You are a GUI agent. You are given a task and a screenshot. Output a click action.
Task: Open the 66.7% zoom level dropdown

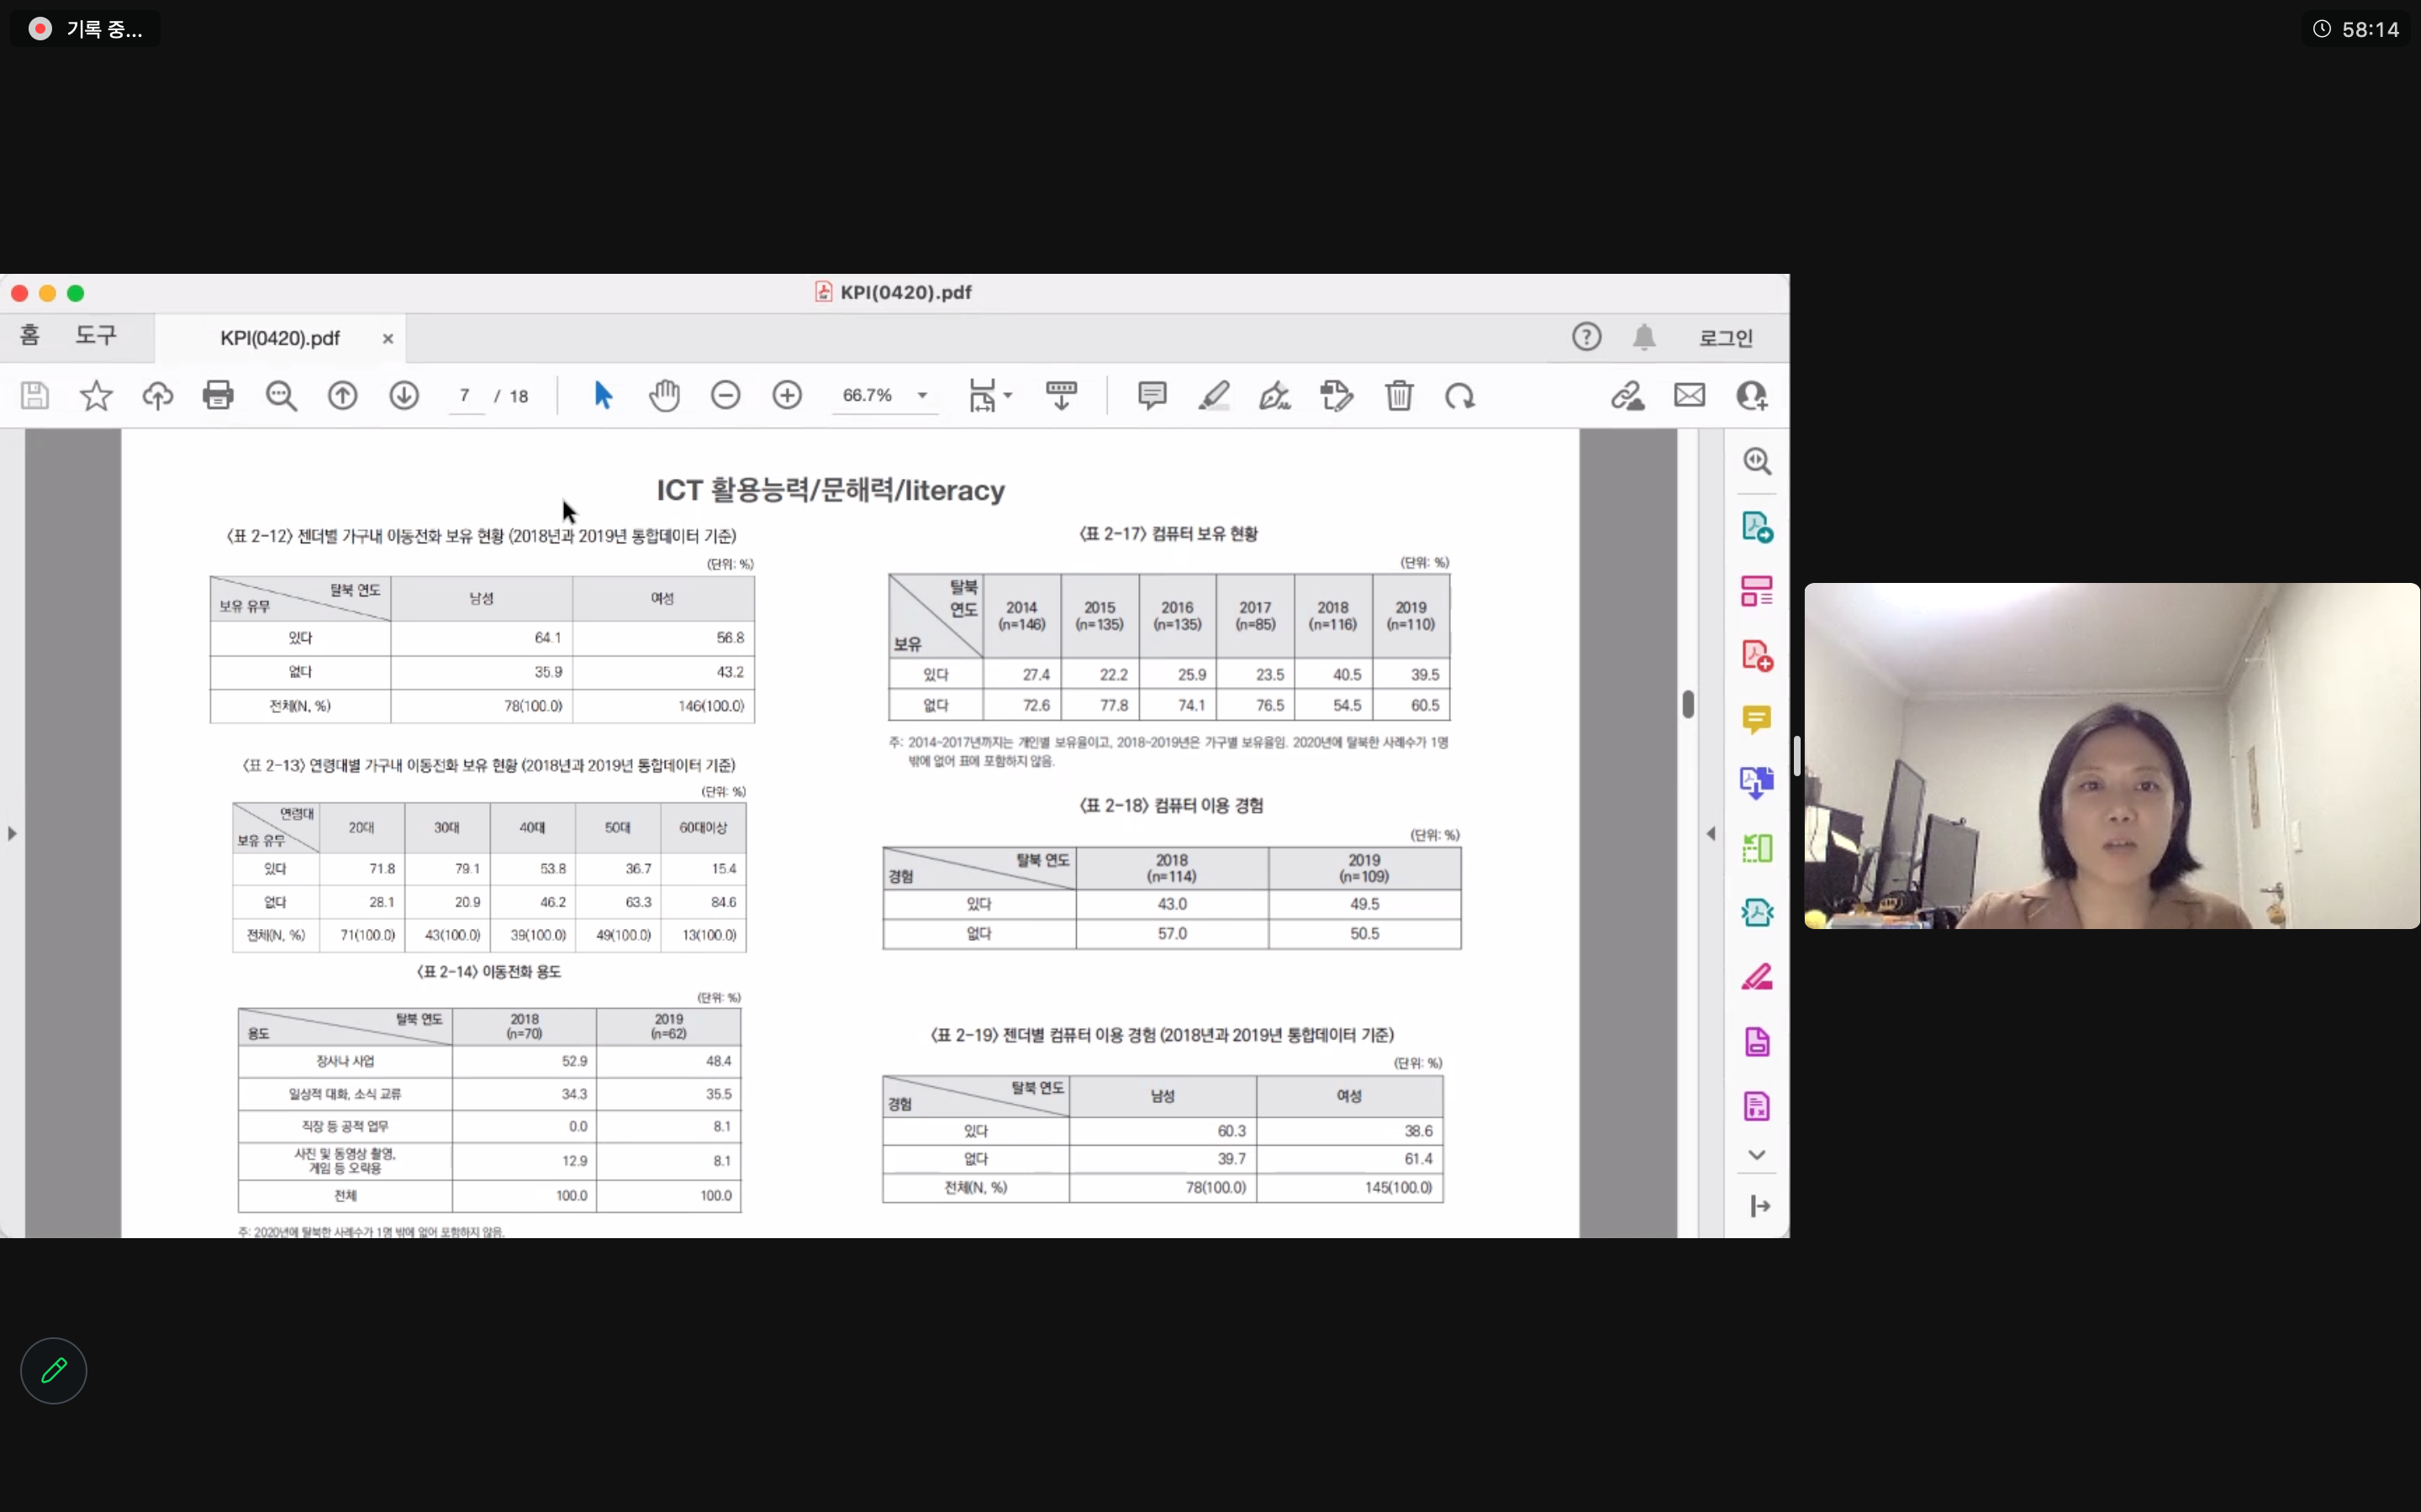click(x=922, y=396)
